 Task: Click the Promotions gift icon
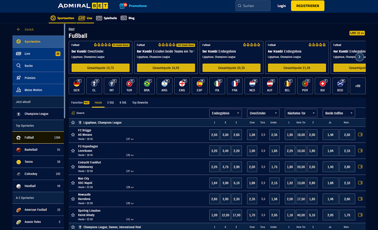pyautogui.click(x=122, y=6)
